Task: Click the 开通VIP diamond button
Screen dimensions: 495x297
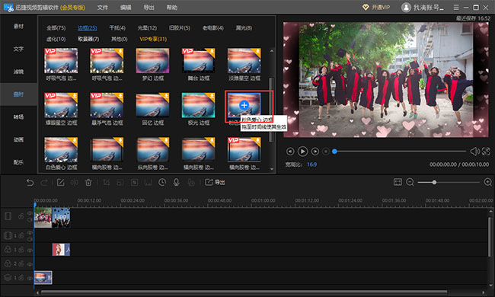Action: pyautogui.click(x=376, y=8)
